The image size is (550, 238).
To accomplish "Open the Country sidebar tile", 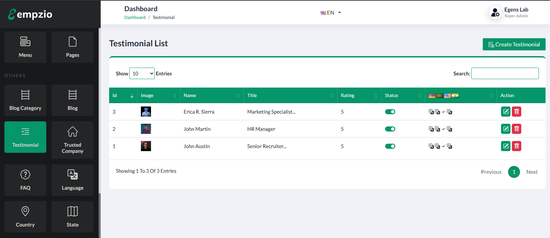I will click(x=25, y=217).
